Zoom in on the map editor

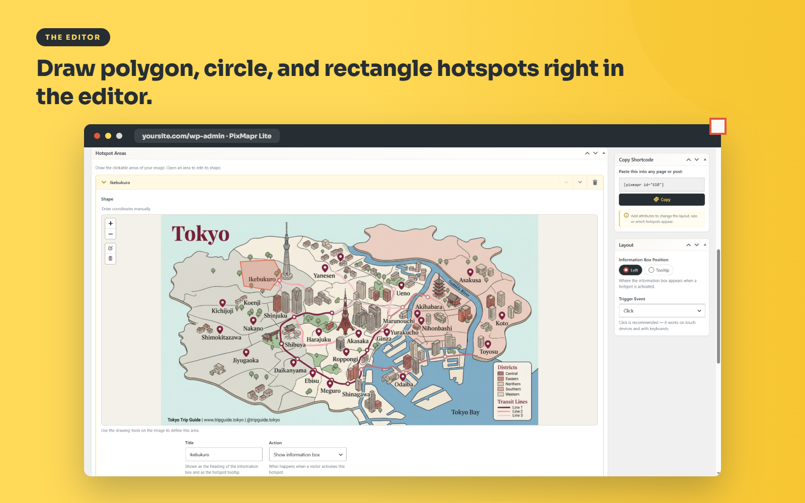pyautogui.click(x=111, y=223)
